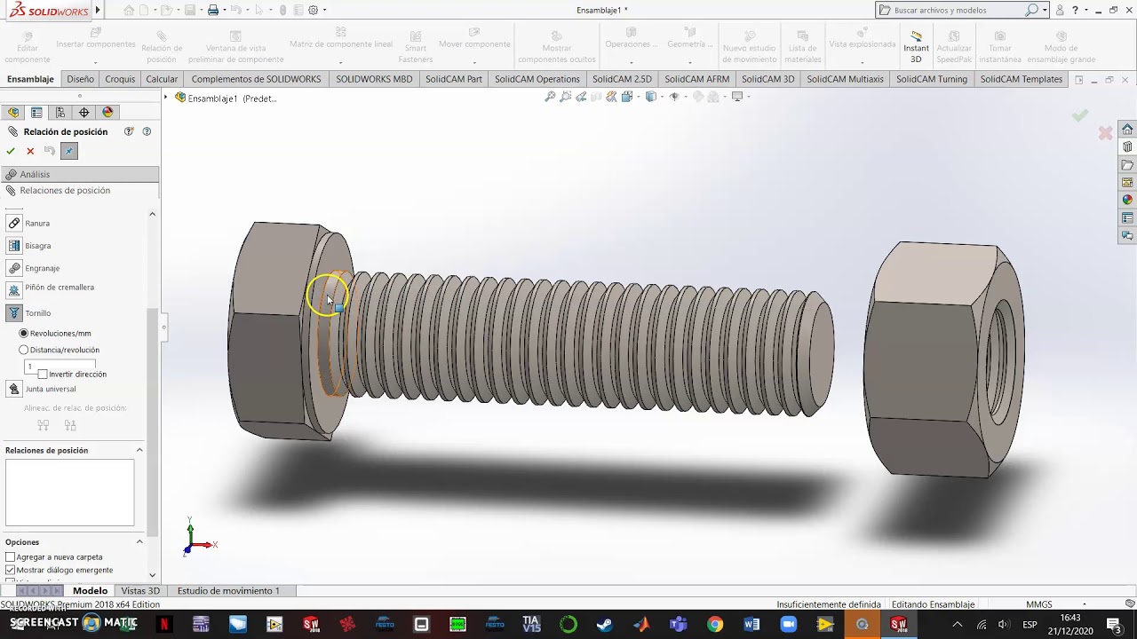Collapse the Relaciones de posición section chevron
The image size is (1137, 639).
click(139, 450)
